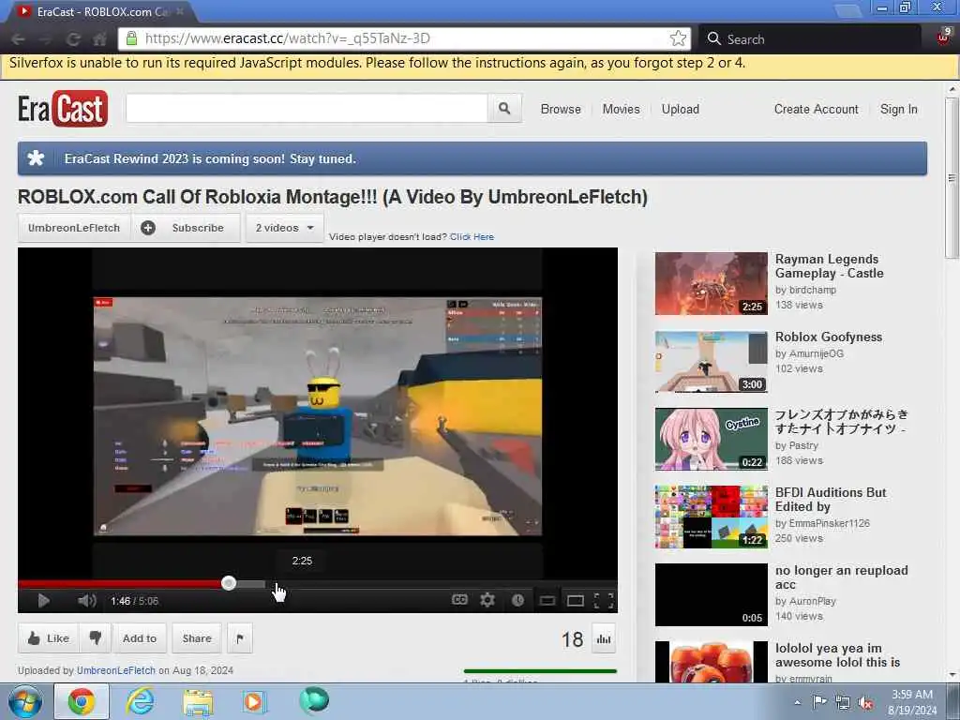
Task: Click the 'Roblox Goofyness' title
Action: click(829, 337)
